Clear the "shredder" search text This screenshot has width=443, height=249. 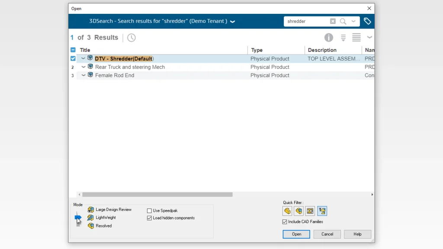[333, 21]
